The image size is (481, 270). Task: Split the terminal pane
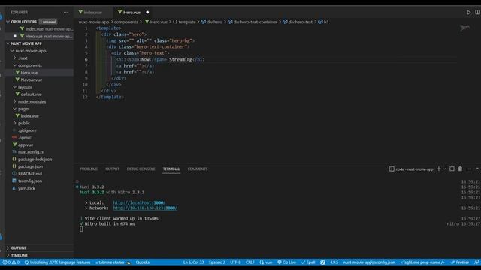tap(452, 169)
